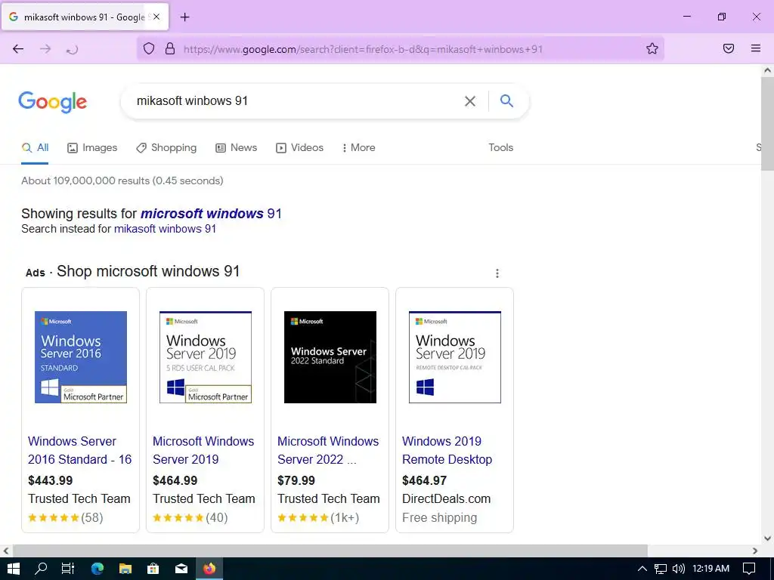Open taskbar search magnifier
This screenshot has width=774, height=580.
point(41,568)
